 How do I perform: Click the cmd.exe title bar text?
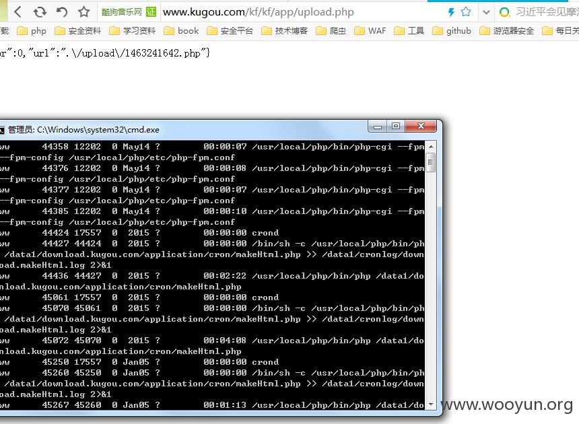pyautogui.click(x=83, y=130)
